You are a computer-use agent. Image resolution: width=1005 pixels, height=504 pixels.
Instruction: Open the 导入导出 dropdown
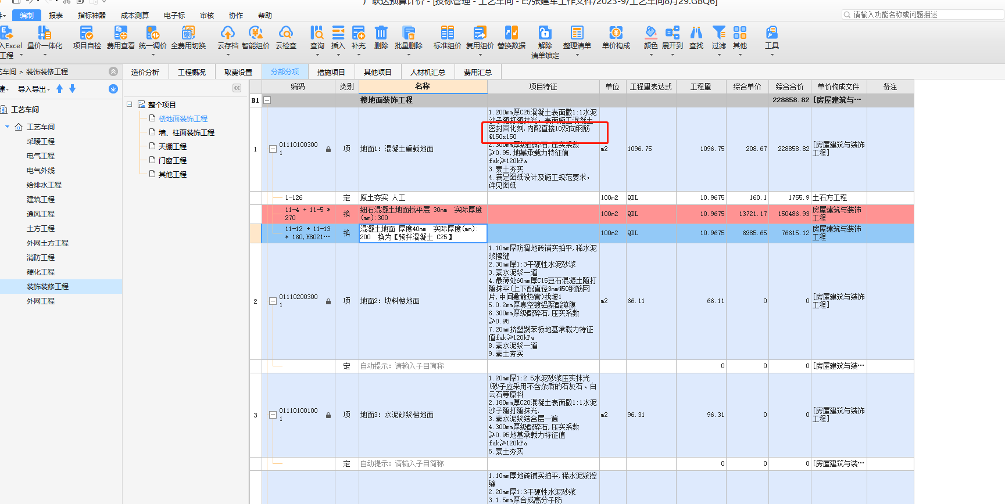pyautogui.click(x=34, y=89)
